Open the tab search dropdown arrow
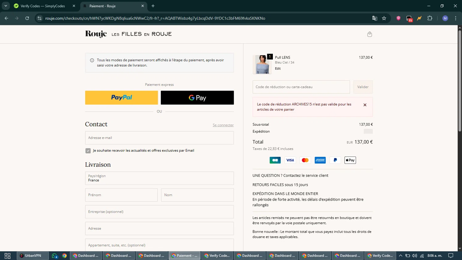Viewport: 462px width, 260px height. tap(6, 6)
